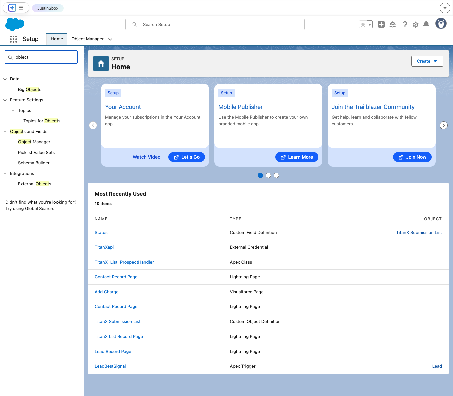Viewport: 453px width, 396px height.
Task: Select the first carousel page dot
Action: [260, 175]
